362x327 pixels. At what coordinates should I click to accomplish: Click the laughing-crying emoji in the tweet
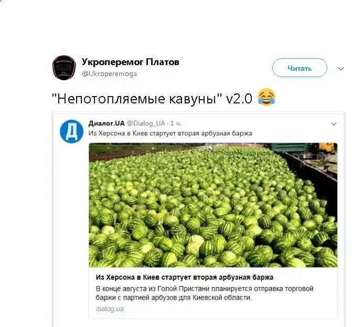pos(267,97)
